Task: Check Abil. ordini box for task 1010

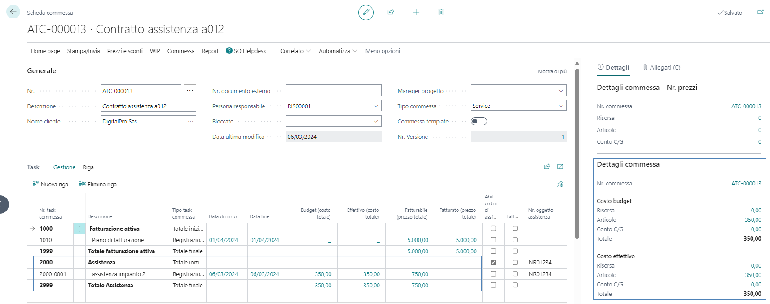Action: coord(493,240)
